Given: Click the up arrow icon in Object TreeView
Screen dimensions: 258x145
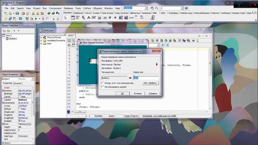Looking at the screenshot, I should [x=14, y=31].
